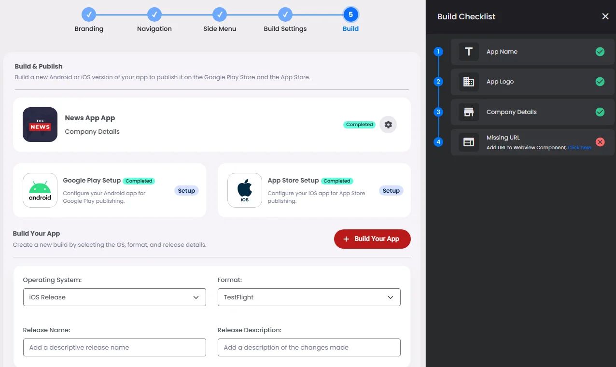This screenshot has width=616, height=367.
Task: Click the Release Name input field
Action: click(x=114, y=347)
